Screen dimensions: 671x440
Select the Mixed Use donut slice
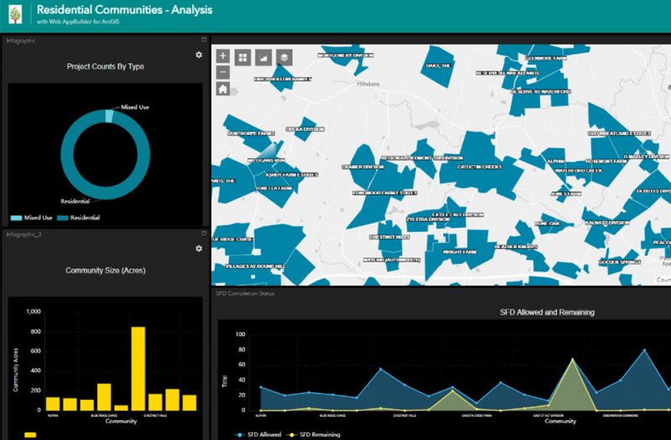point(109,116)
